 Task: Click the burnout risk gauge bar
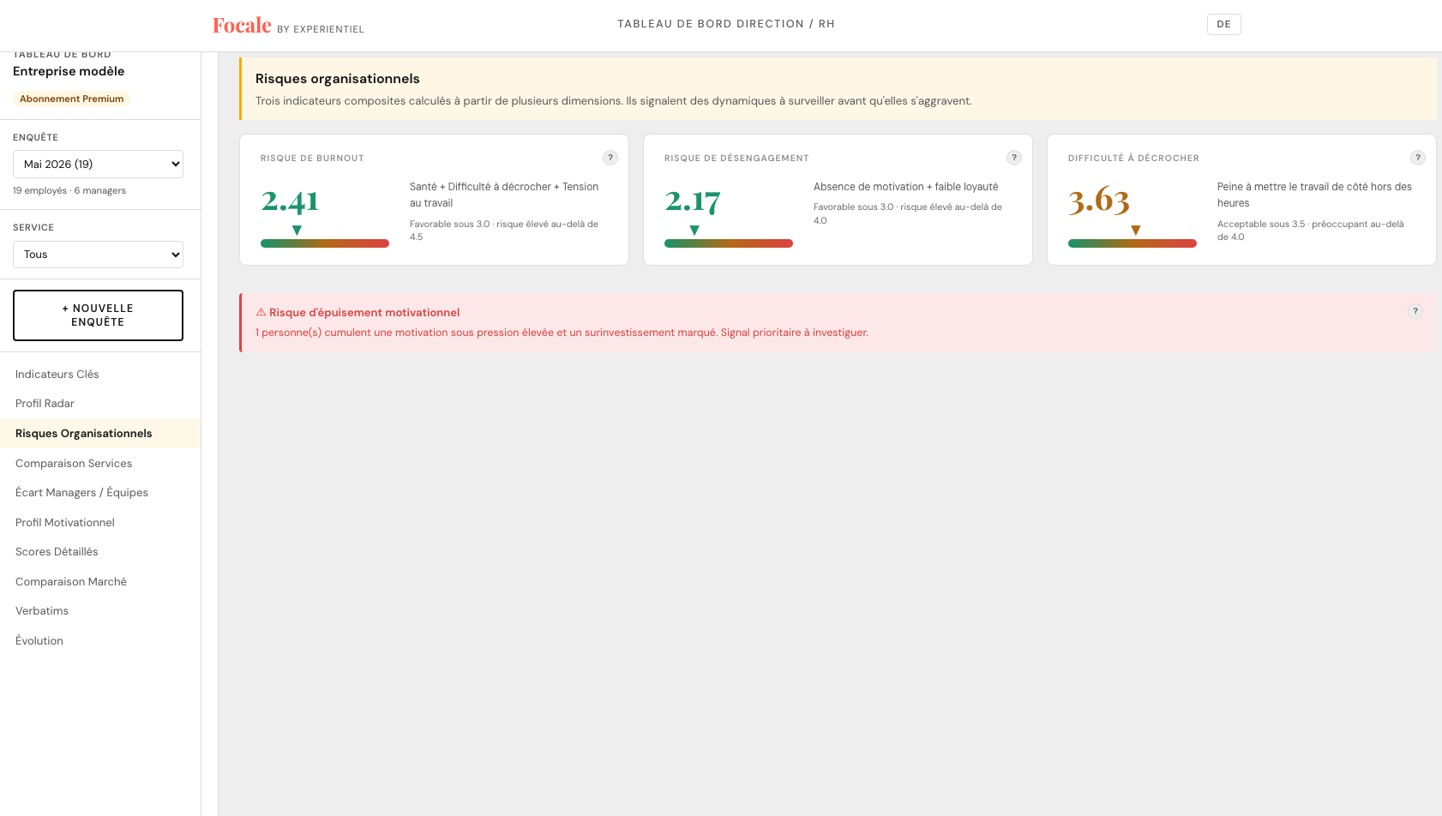325,243
